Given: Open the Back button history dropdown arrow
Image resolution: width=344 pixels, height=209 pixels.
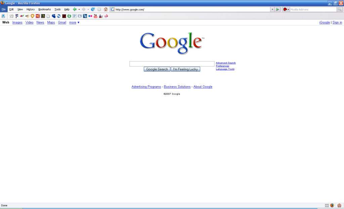Looking at the screenshot, I should tap(79, 9).
